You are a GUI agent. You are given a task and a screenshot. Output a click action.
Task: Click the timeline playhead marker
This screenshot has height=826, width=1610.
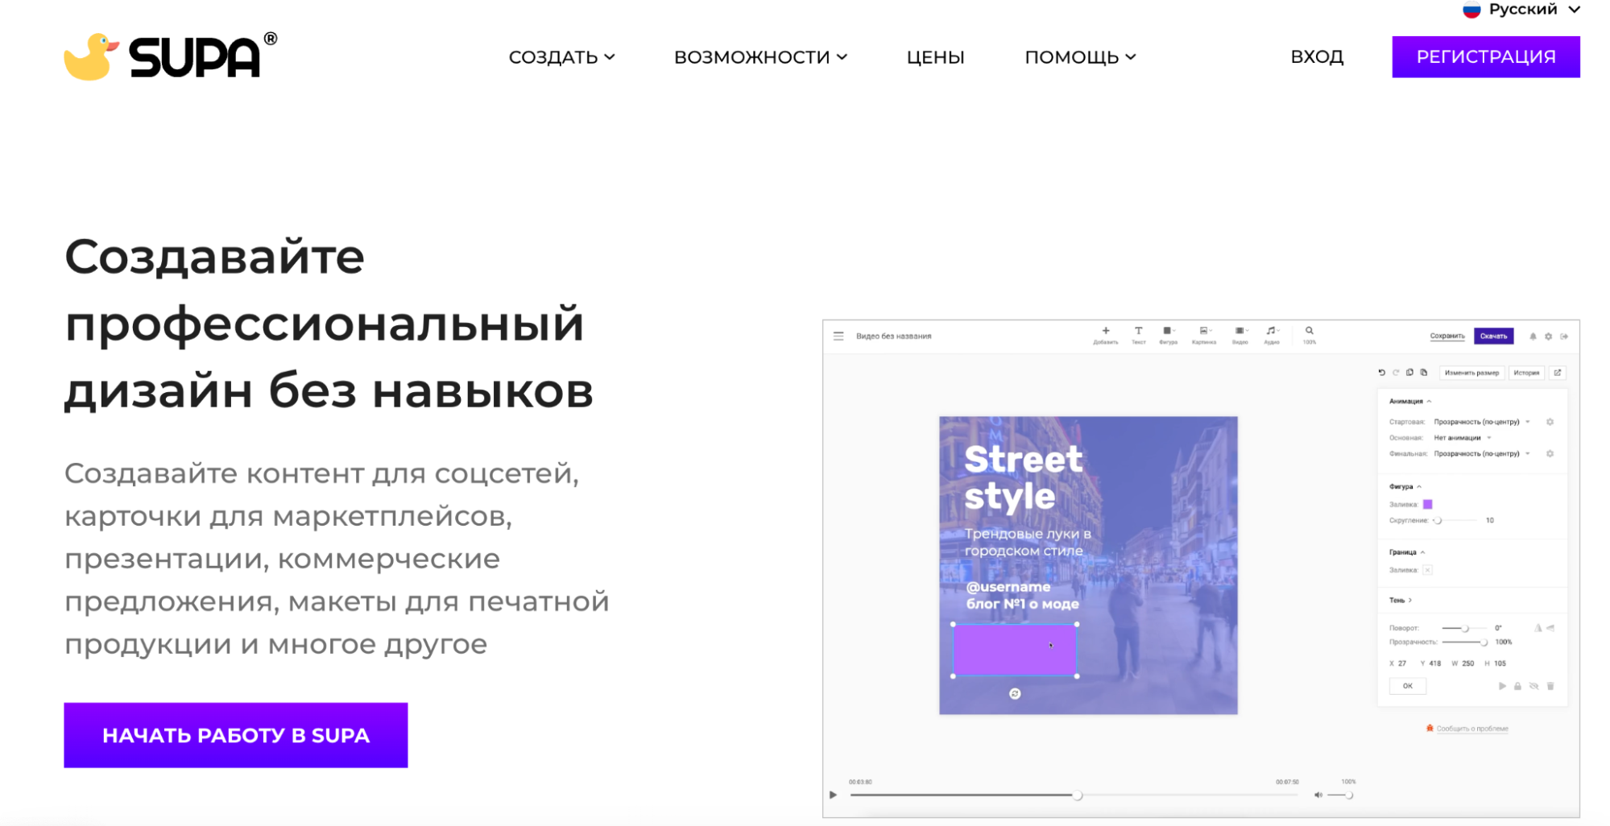(1078, 795)
